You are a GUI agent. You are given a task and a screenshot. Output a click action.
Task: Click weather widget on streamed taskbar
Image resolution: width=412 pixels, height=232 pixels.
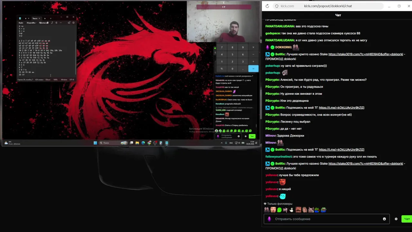12,143
